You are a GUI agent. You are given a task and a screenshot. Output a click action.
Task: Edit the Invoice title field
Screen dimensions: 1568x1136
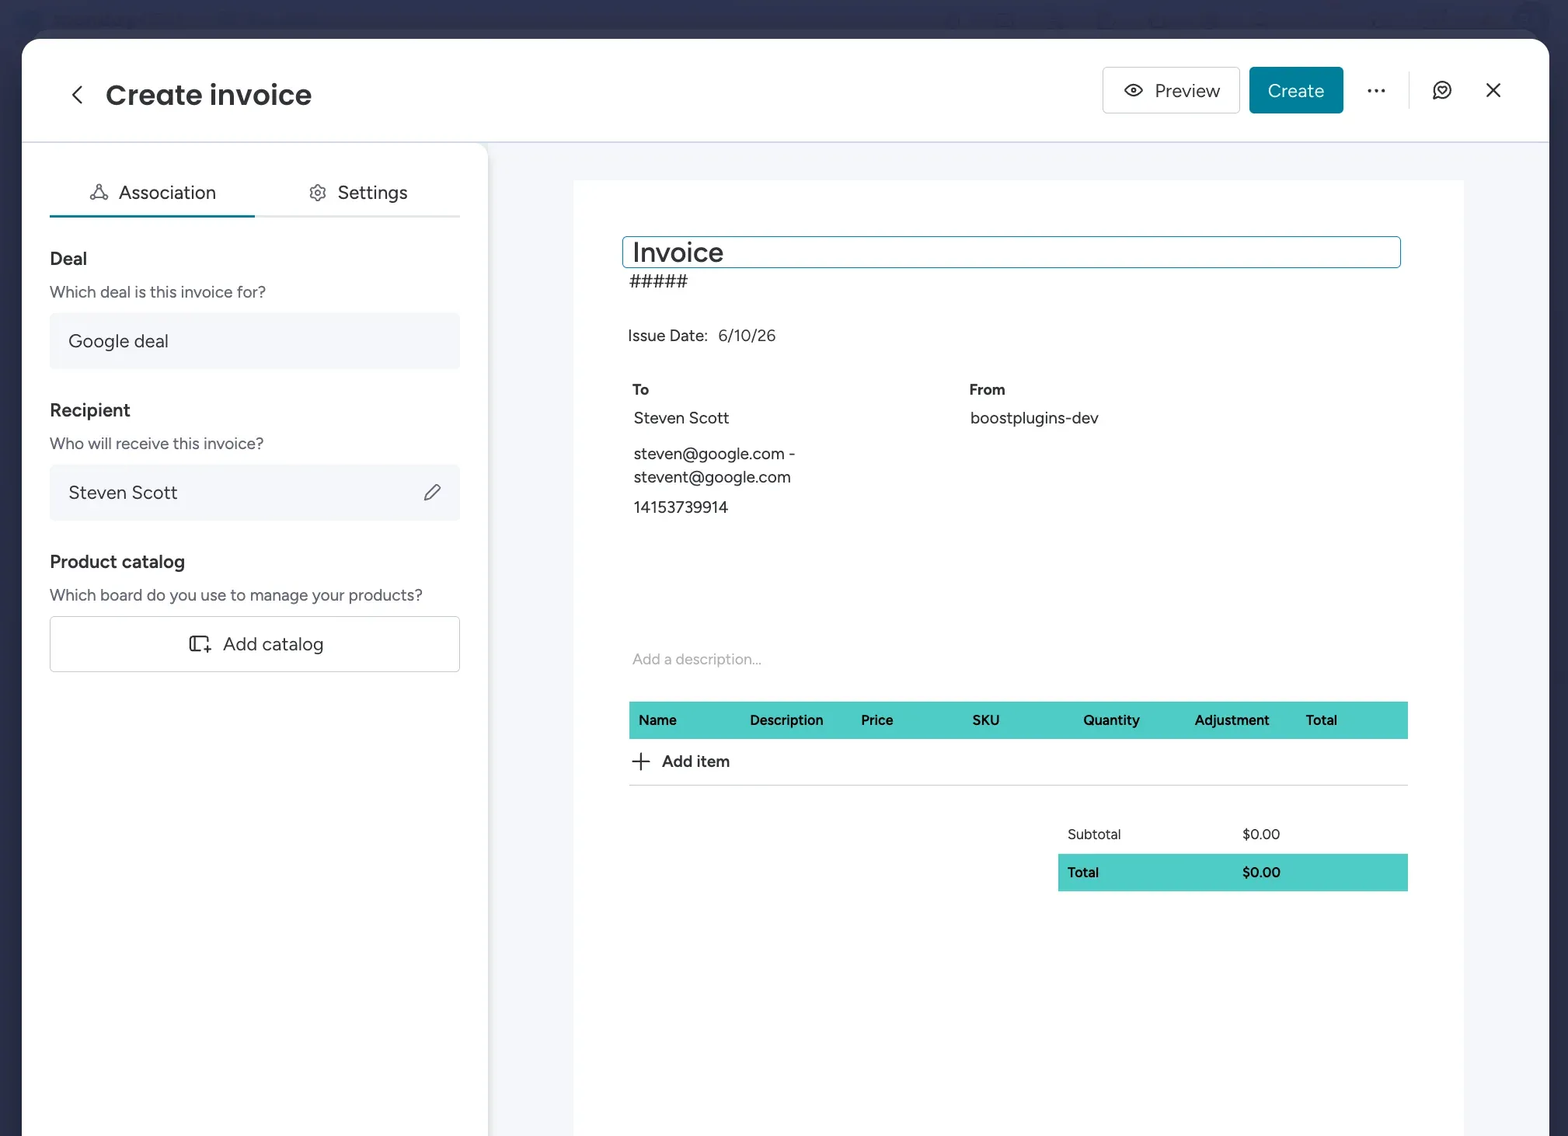[1011, 253]
